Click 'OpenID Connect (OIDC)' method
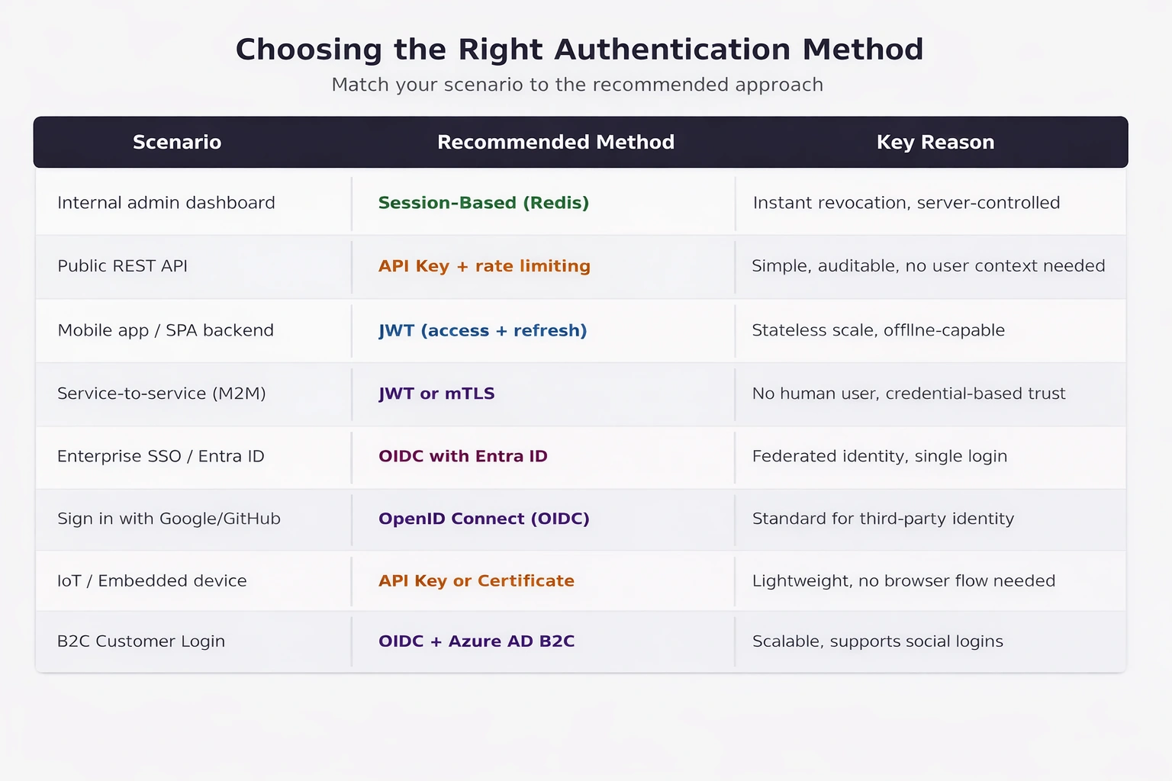 pos(484,519)
